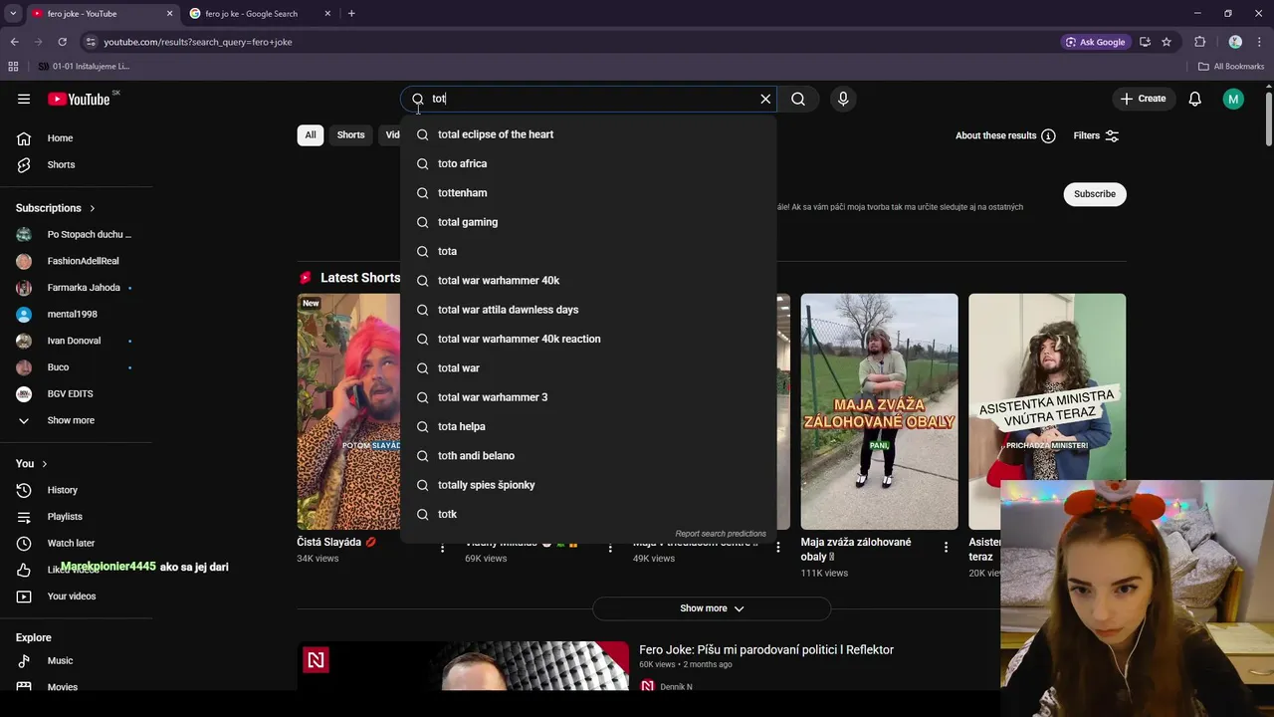Clear the search text with the X
This screenshot has width=1274, height=717.
(765, 99)
